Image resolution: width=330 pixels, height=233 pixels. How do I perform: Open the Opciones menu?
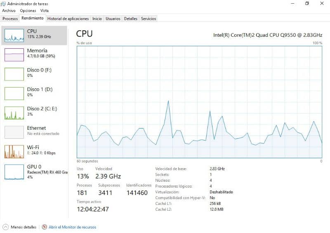(x=28, y=11)
